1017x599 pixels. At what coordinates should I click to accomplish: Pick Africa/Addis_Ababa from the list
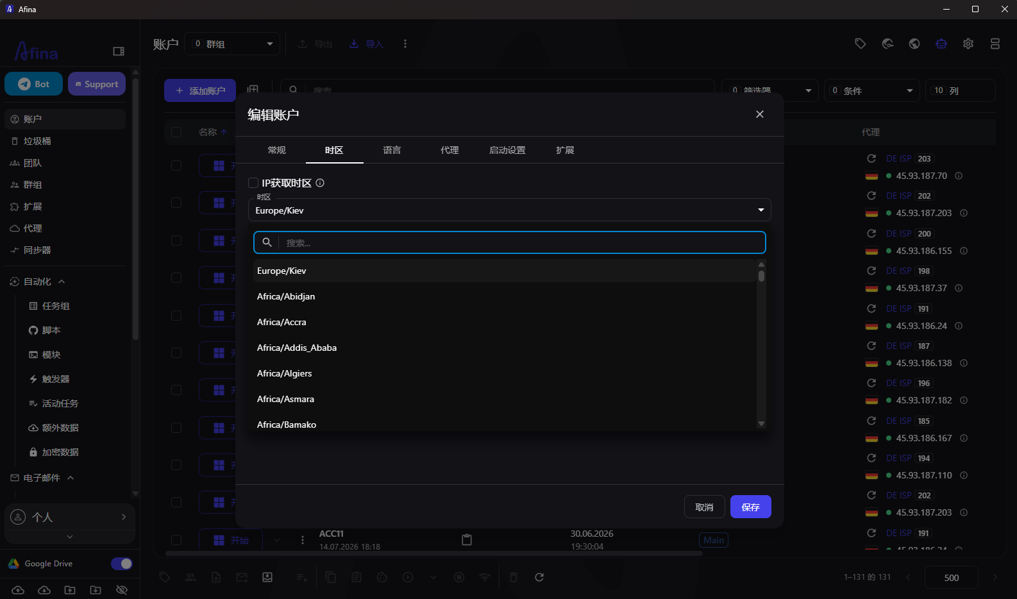505,348
